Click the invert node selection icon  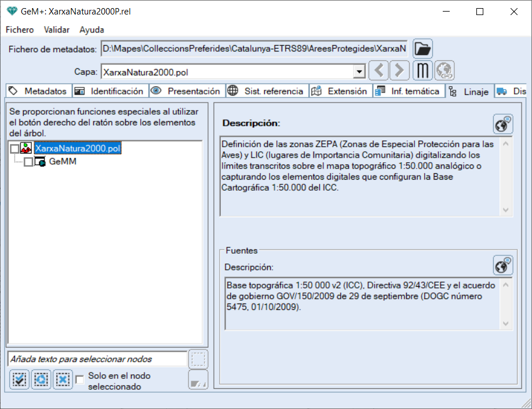point(41,379)
